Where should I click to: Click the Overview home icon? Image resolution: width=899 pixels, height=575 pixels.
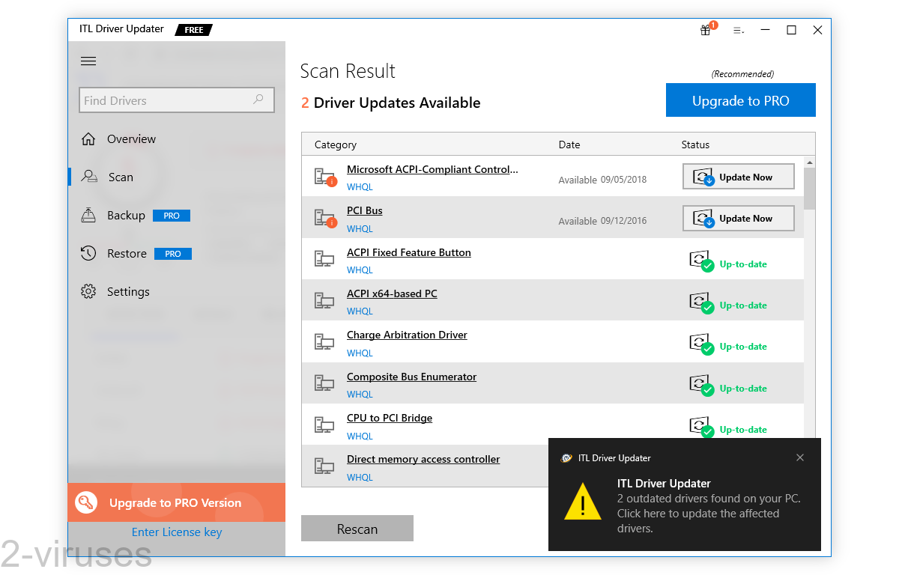(x=88, y=139)
